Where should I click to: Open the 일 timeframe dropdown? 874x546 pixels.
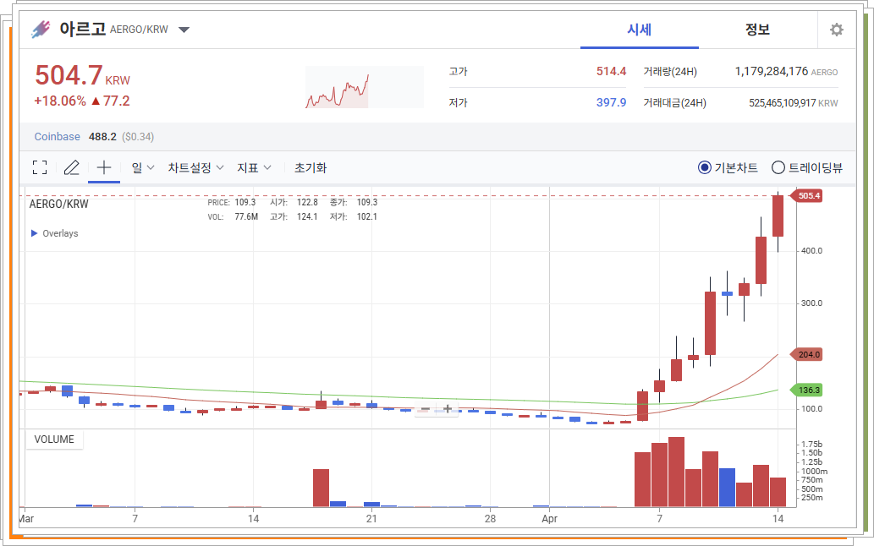click(141, 167)
